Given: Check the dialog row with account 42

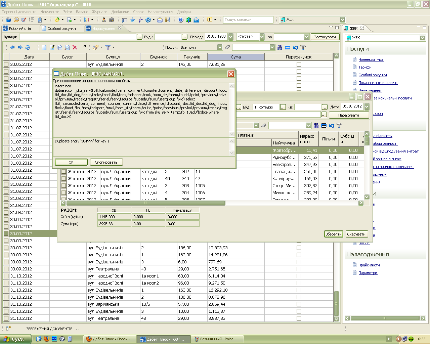Looking at the screenshot, I should pos(63,178).
